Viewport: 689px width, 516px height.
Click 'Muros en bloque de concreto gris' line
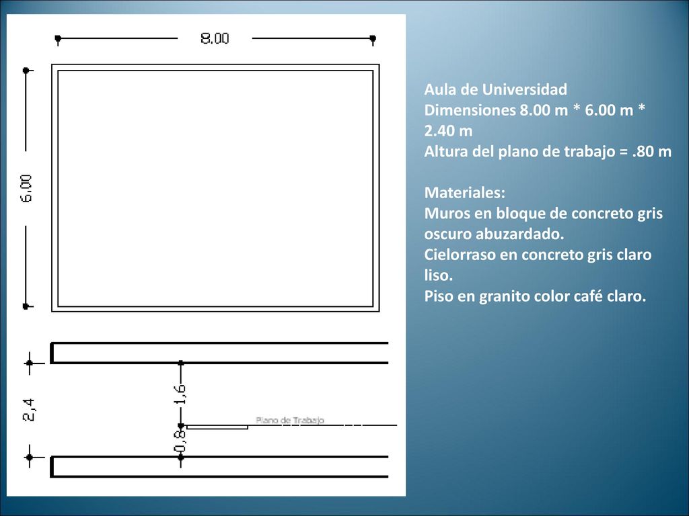click(543, 213)
